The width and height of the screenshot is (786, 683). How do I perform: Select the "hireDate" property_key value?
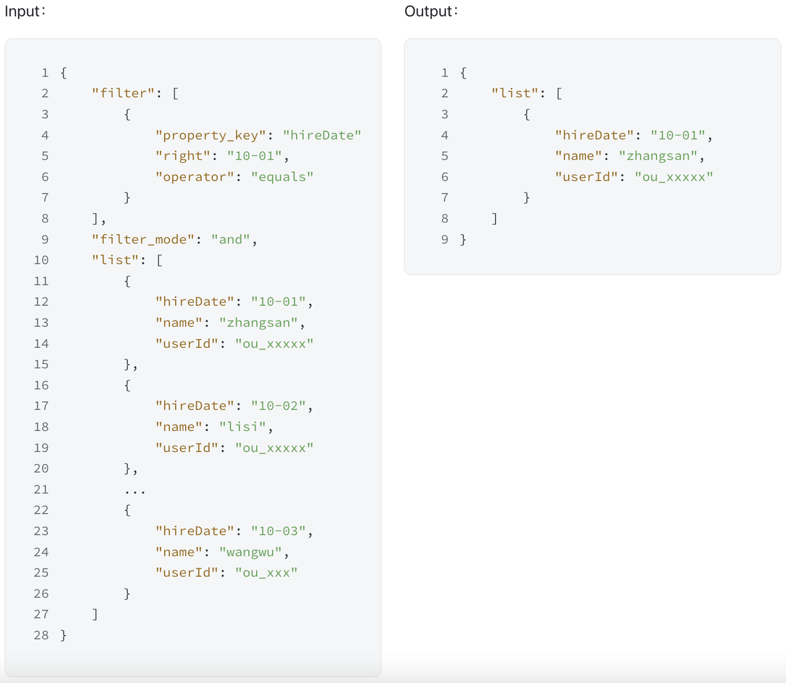tap(321, 135)
